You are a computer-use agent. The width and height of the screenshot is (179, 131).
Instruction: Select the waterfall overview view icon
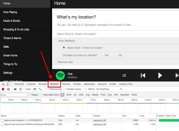tap(40, 89)
